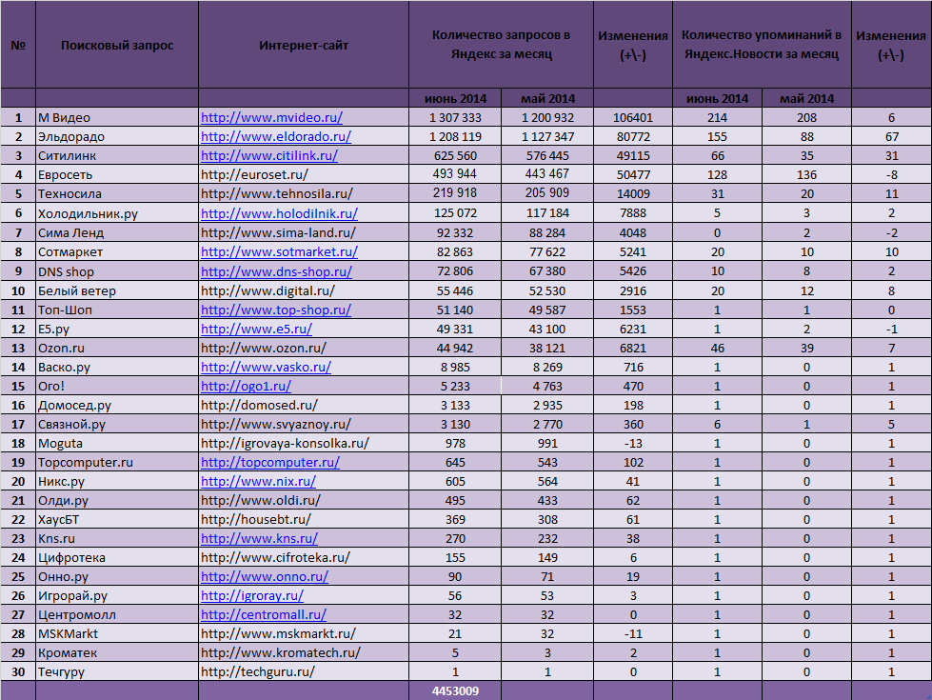Screen dimensions: 932x700
Task: Click the cell 'http://www.ozon.ru/'
Action: pyautogui.click(x=304, y=348)
